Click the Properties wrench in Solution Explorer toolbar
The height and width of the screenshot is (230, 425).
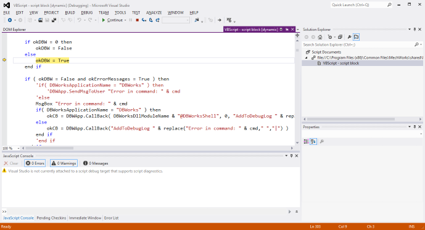(x=349, y=37)
